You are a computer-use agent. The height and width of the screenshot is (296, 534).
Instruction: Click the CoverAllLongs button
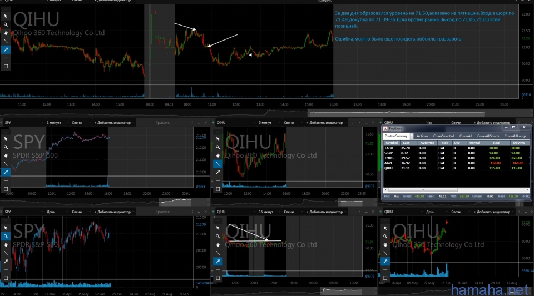pos(515,136)
